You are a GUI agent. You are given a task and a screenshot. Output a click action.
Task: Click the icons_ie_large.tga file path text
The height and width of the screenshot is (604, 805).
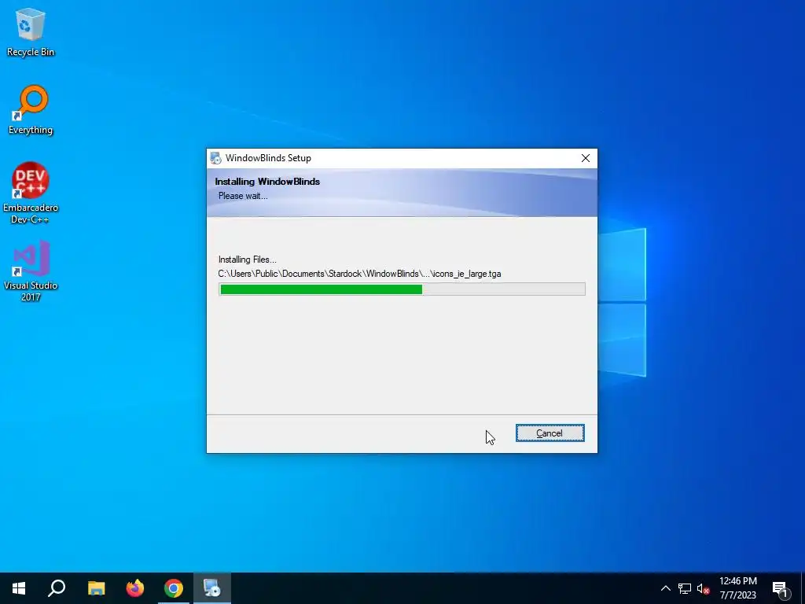(359, 274)
